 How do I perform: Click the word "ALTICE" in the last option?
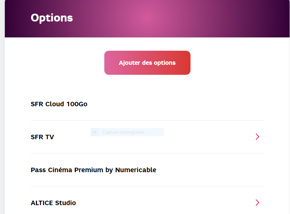click(x=42, y=203)
